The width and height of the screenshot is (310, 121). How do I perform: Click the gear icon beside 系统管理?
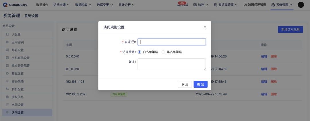[x=273, y=5]
